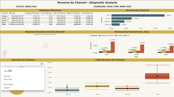Click the table grid icon above xViz popup

coord(42,64)
